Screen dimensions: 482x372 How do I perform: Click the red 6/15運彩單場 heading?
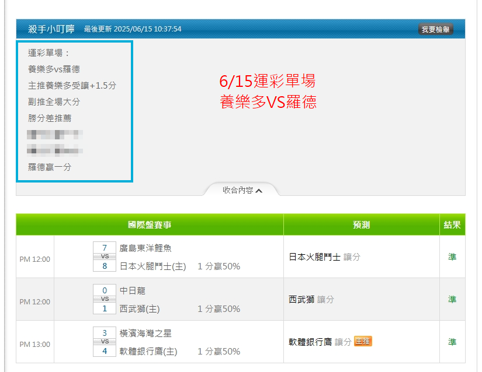click(268, 81)
